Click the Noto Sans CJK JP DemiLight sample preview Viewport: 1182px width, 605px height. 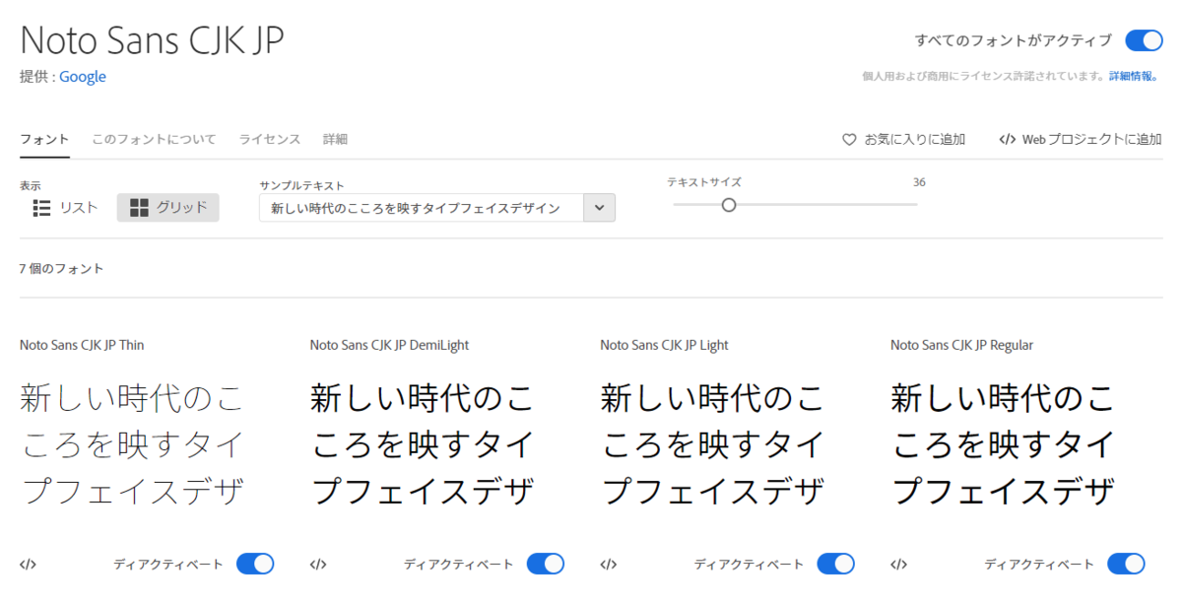point(423,444)
